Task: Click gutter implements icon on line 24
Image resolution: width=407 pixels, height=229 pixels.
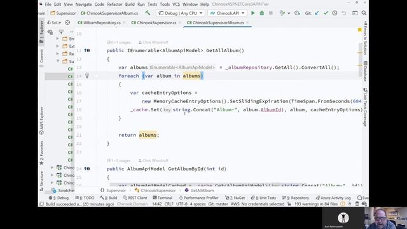Action: pyautogui.click(x=87, y=169)
